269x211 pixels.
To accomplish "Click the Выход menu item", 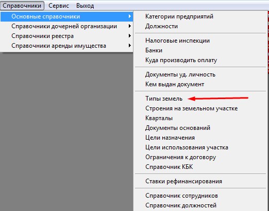I will (x=85, y=6).
